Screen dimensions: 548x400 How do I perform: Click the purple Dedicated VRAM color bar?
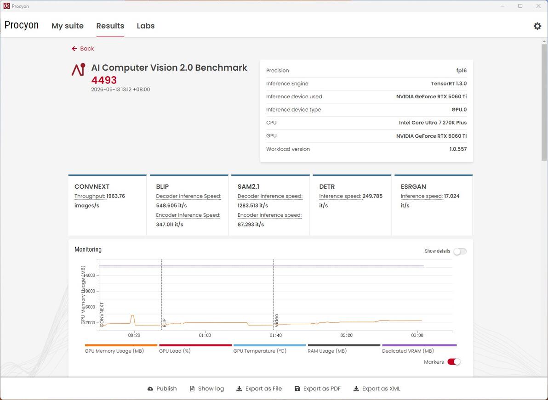pyautogui.click(x=419, y=345)
